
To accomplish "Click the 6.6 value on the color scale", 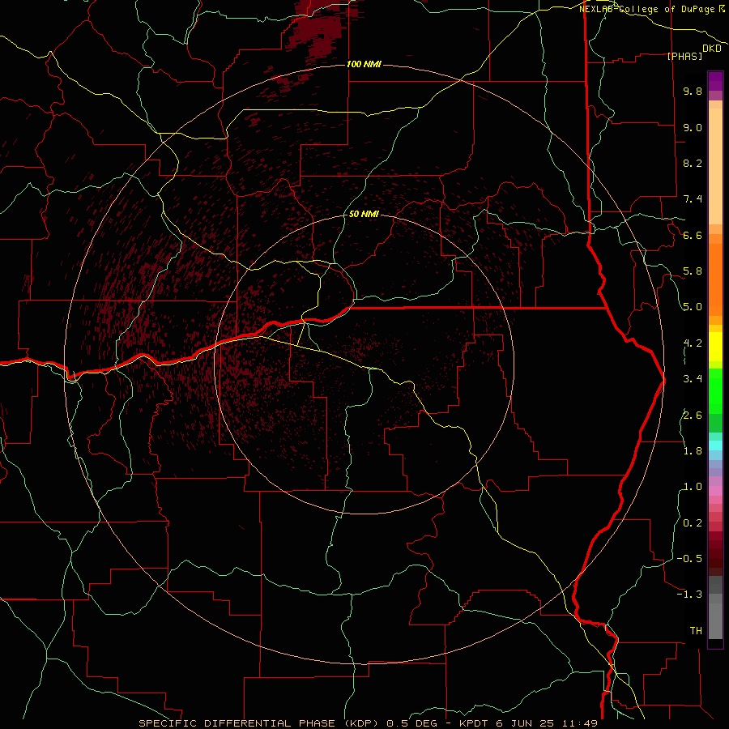I will point(693,235).
